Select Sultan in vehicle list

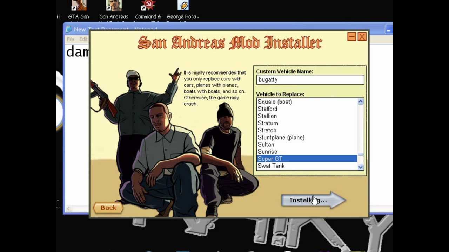307,145
